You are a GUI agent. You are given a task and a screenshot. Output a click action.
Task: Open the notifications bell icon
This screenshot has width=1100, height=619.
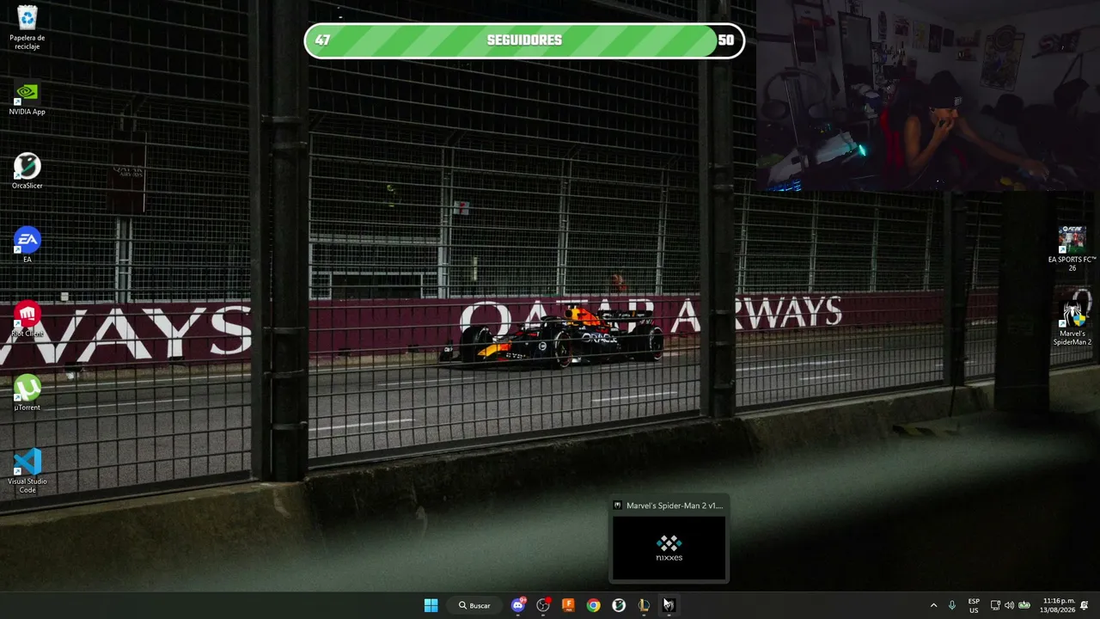point(1085,605)
